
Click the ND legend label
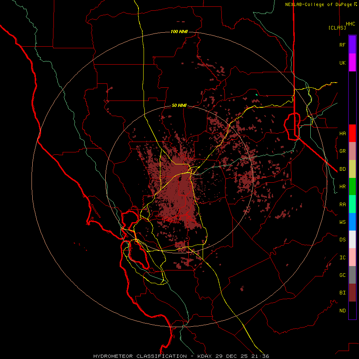(x=342, y=311)
